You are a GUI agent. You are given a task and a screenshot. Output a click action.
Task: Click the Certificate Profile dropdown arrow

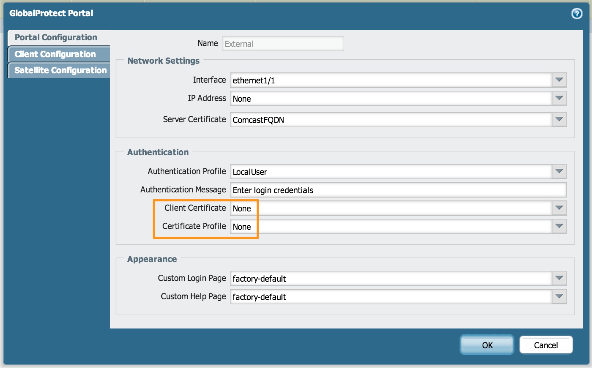pyautogui.click(x=559, y=226)
